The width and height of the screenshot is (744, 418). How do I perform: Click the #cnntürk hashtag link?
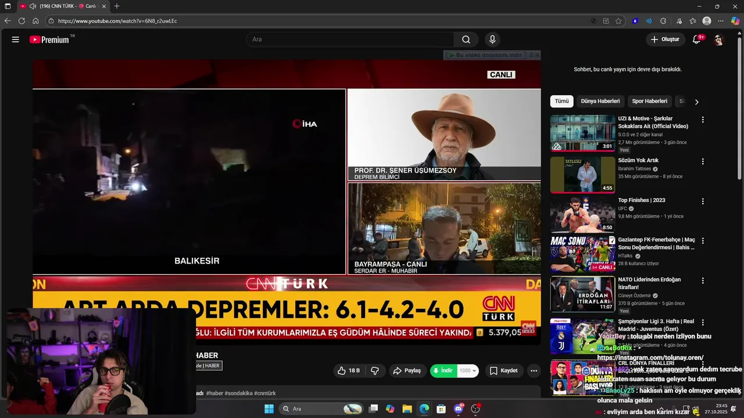pyautogui.click(x=265, y=393)
